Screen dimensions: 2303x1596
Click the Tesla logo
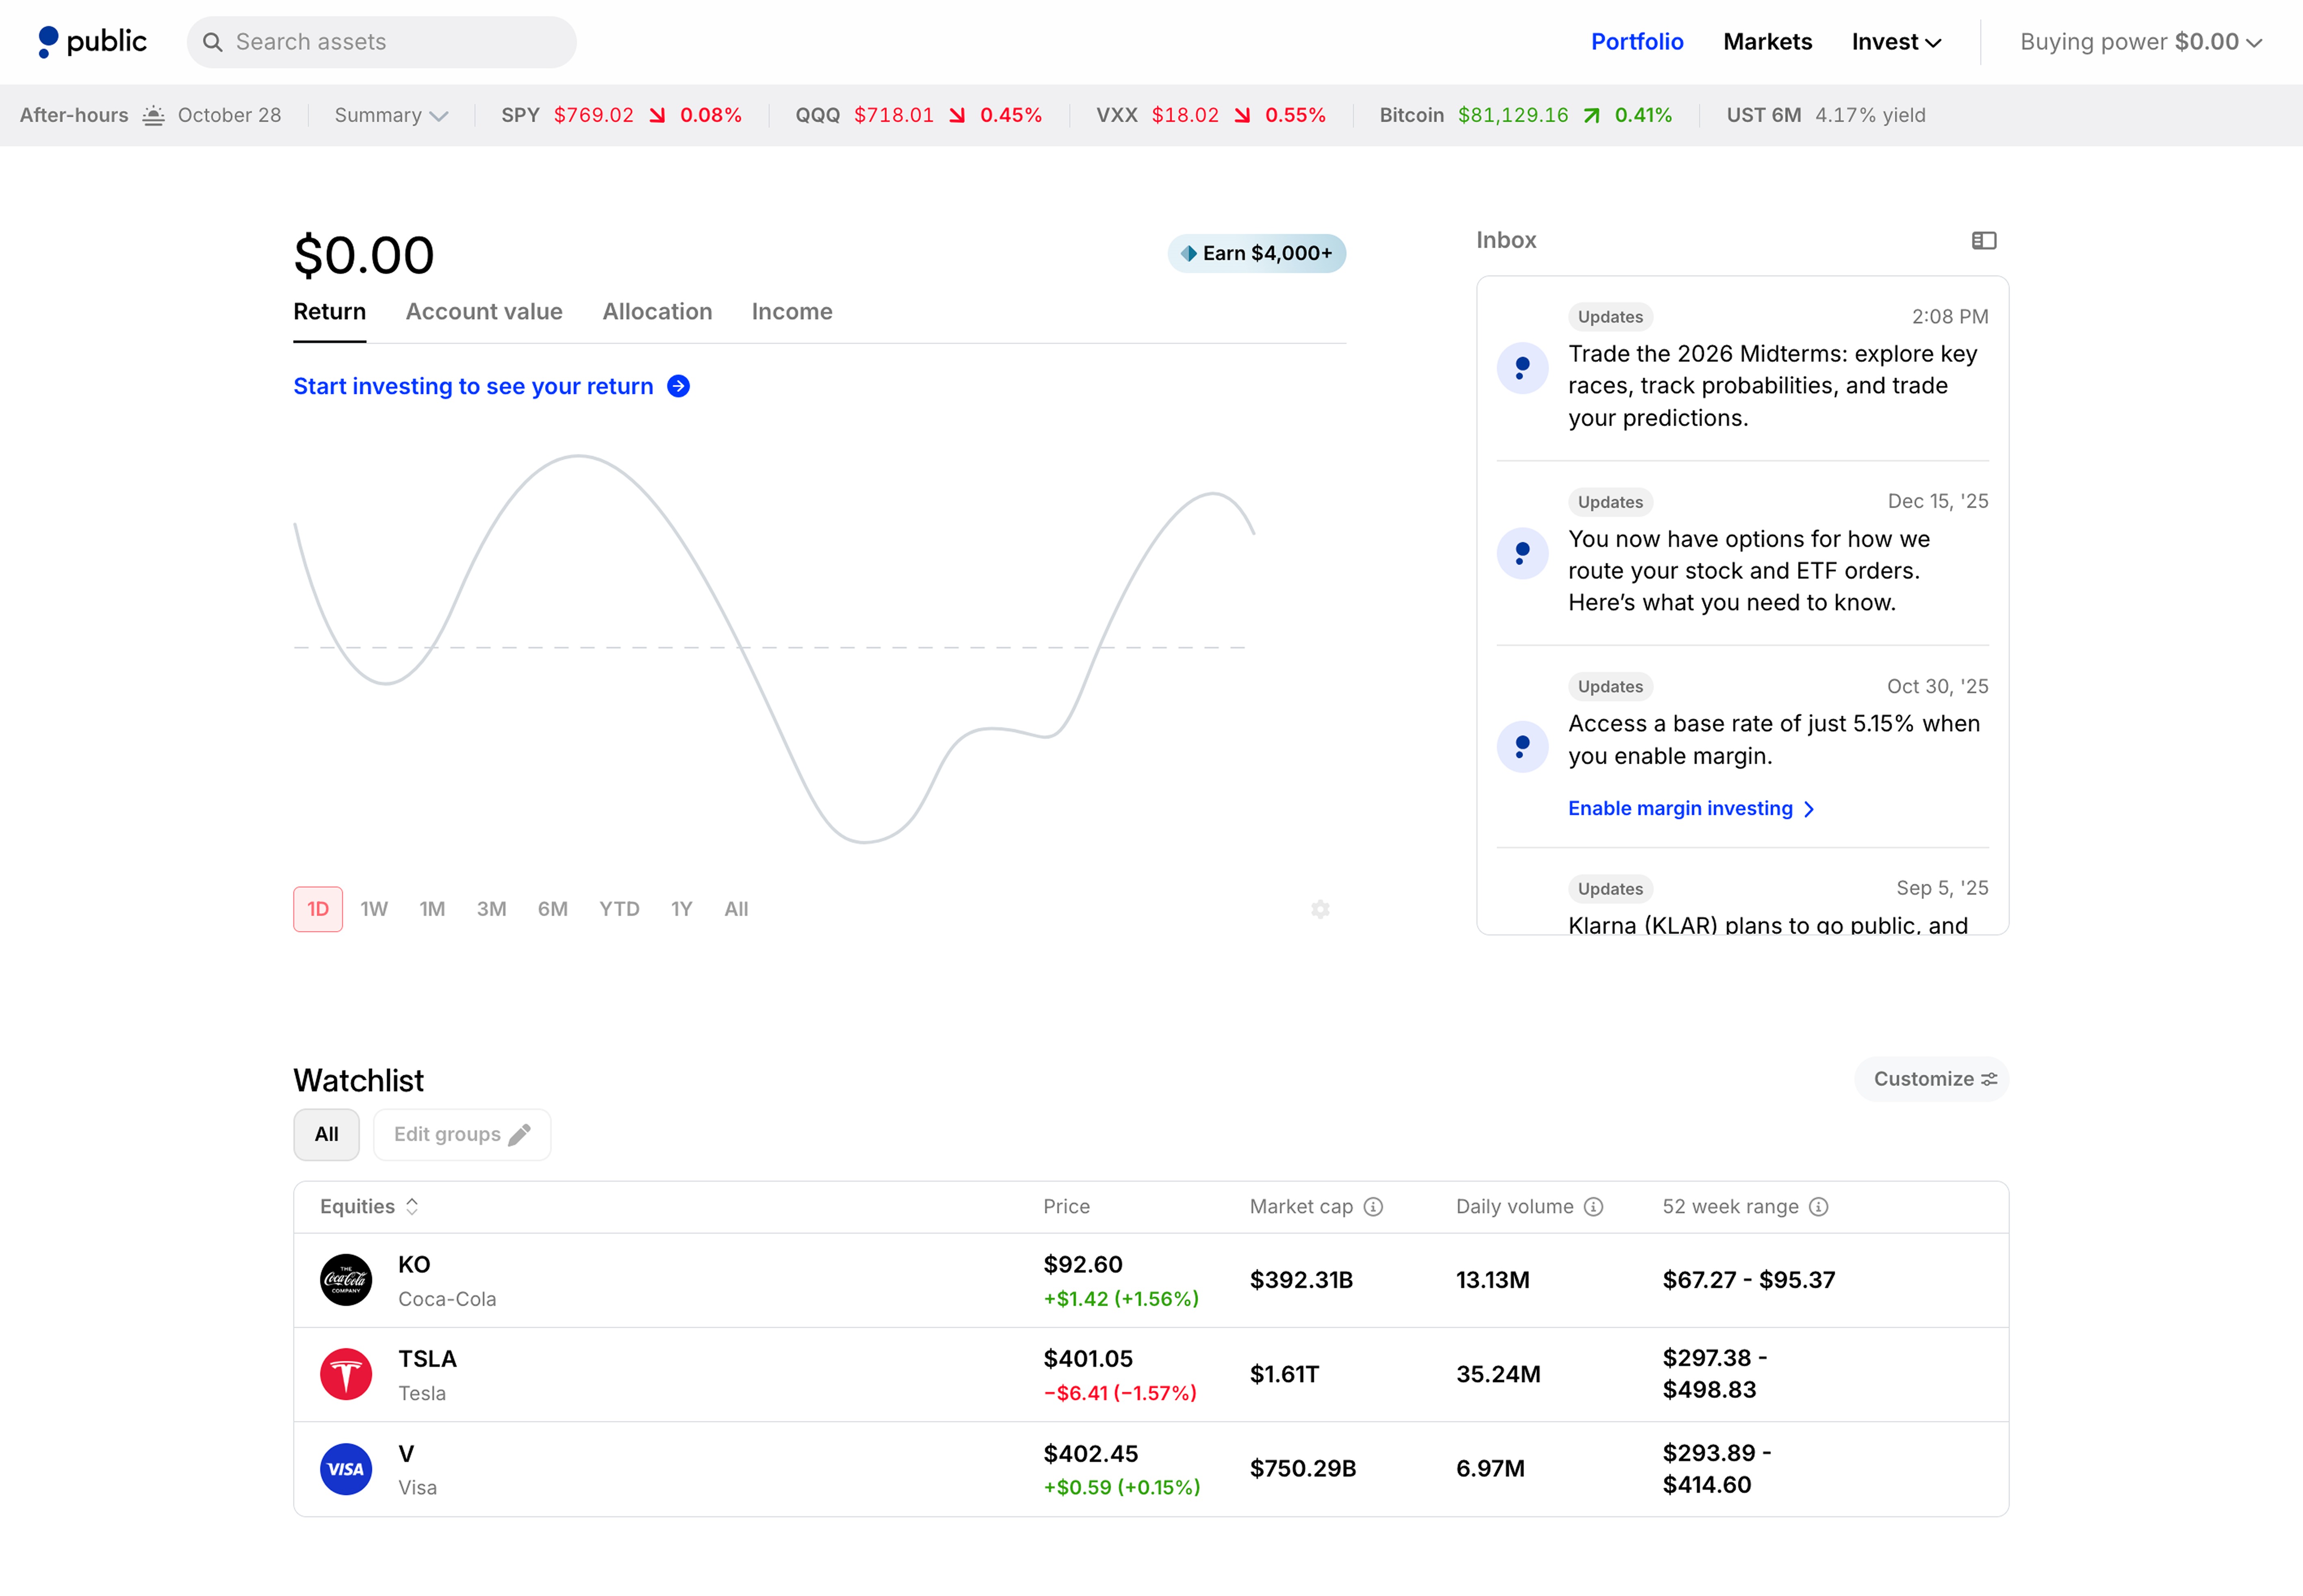(x=346, y=1374)
